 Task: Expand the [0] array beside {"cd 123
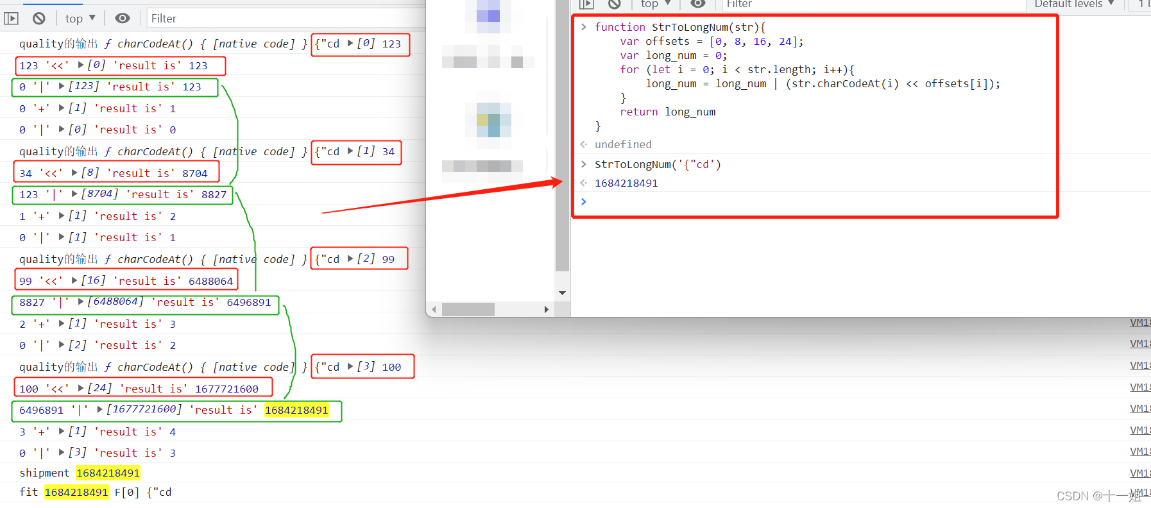350,44
